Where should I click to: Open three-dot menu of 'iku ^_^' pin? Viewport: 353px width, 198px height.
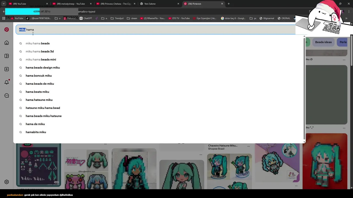[x=344, y=128]
